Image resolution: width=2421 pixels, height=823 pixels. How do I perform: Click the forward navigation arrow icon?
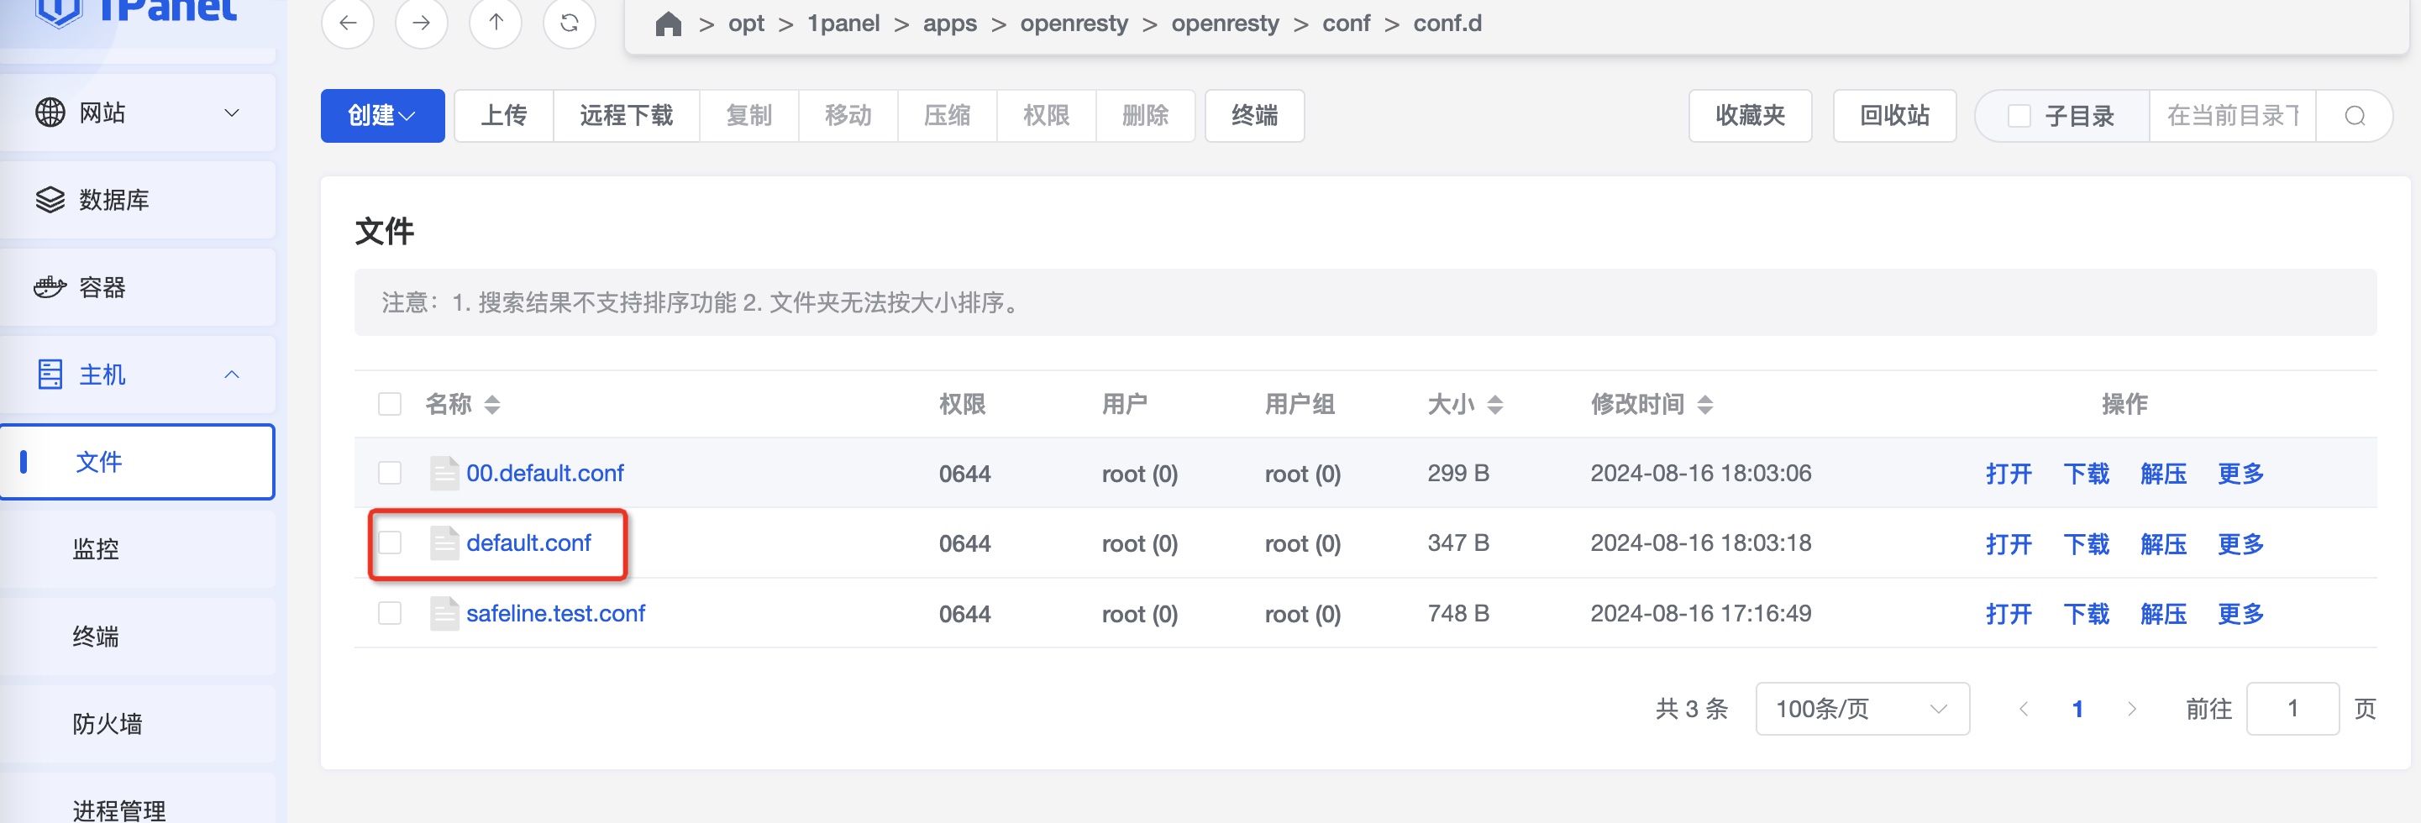coord(421,23)
